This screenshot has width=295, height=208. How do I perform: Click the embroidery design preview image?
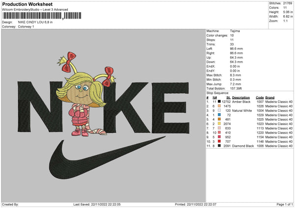pyautogui.click(x=103, y=115)
